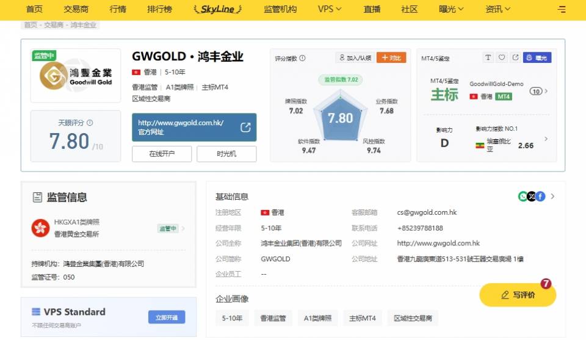The height and width of the screenshot is (340, 586).
Task: Open the WhatsApp social icon
Action: pos(523,196)
